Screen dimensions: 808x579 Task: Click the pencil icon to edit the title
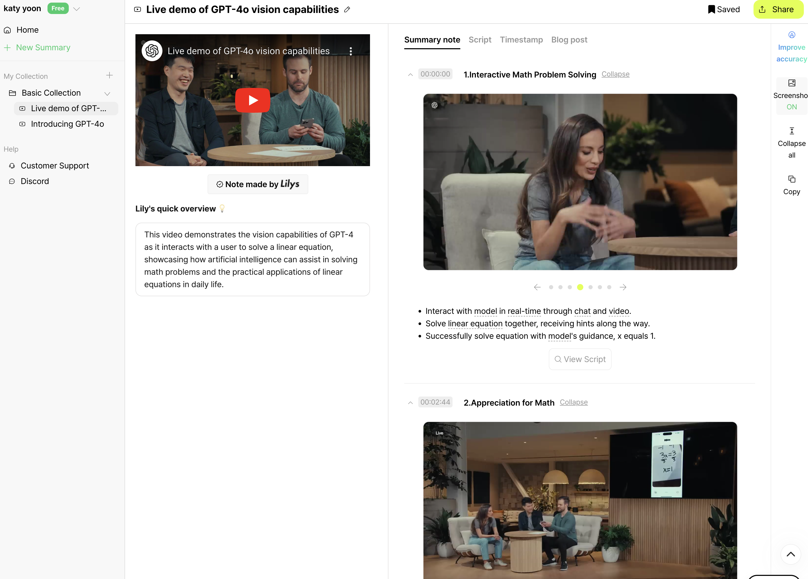(347, 10)
